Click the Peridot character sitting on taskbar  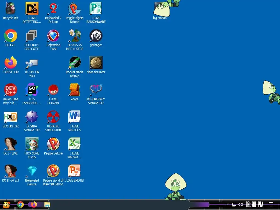[176, 186]
